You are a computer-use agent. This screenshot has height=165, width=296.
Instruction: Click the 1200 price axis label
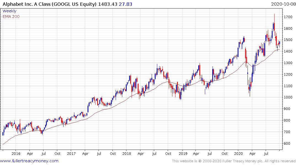pos(288,75)
